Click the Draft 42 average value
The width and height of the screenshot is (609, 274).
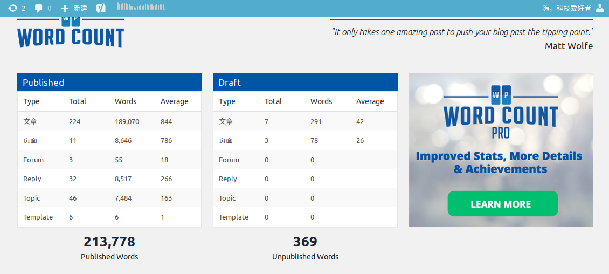(x=360, y=122)
